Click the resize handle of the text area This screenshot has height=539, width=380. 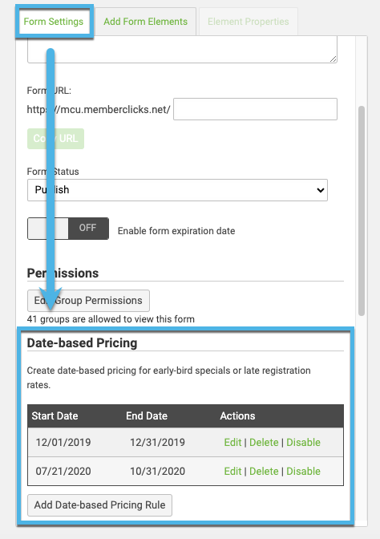(x=333, y=59)
